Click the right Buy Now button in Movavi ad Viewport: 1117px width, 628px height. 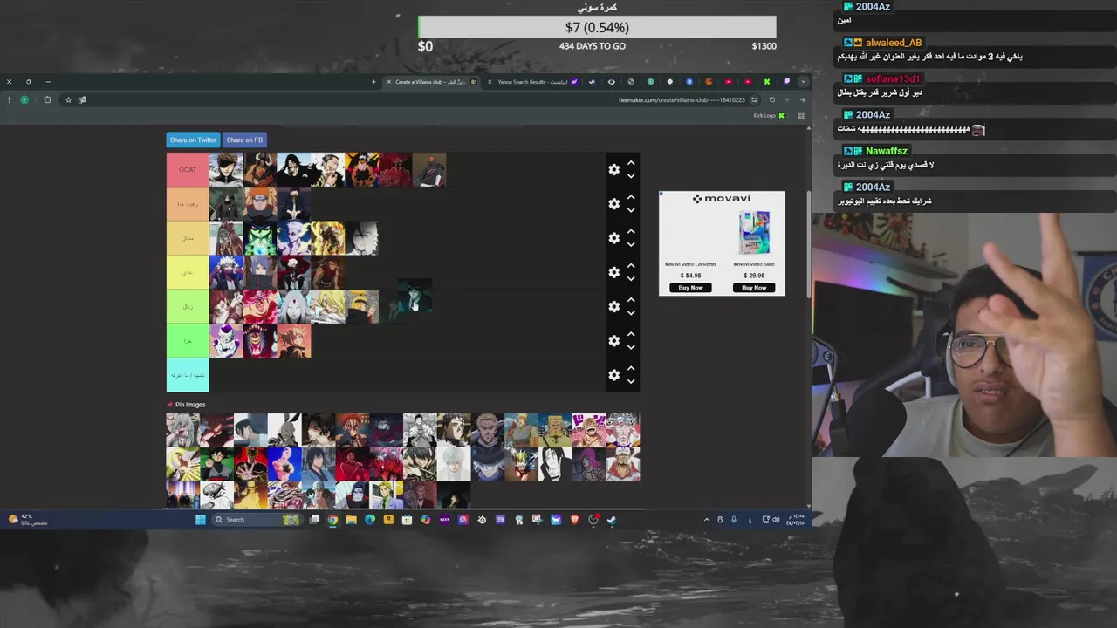click(754, 287)
